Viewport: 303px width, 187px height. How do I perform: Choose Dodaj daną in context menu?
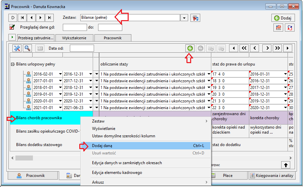145,146
